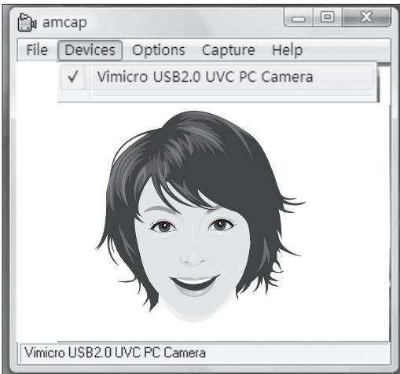Click the amcap window title text
400x374 pixels.
[64, 23]
